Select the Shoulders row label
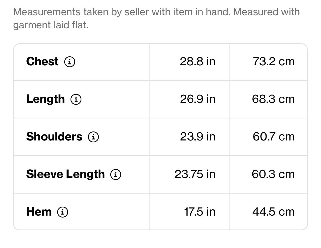Viewport: 321px width, 248px height. click(54, 137)
